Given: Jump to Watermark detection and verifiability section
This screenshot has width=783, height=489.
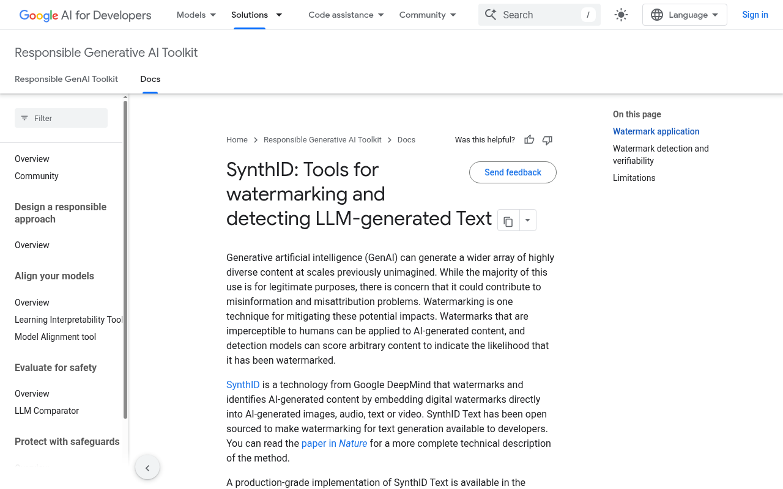Looking at the screenshot, I should [661, 155].
